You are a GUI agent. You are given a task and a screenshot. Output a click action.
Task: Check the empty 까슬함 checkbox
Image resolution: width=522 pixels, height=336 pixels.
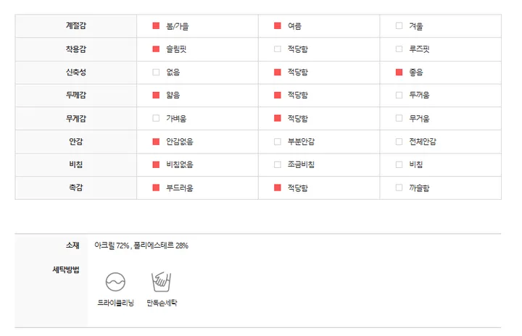[x=399, y=188]
